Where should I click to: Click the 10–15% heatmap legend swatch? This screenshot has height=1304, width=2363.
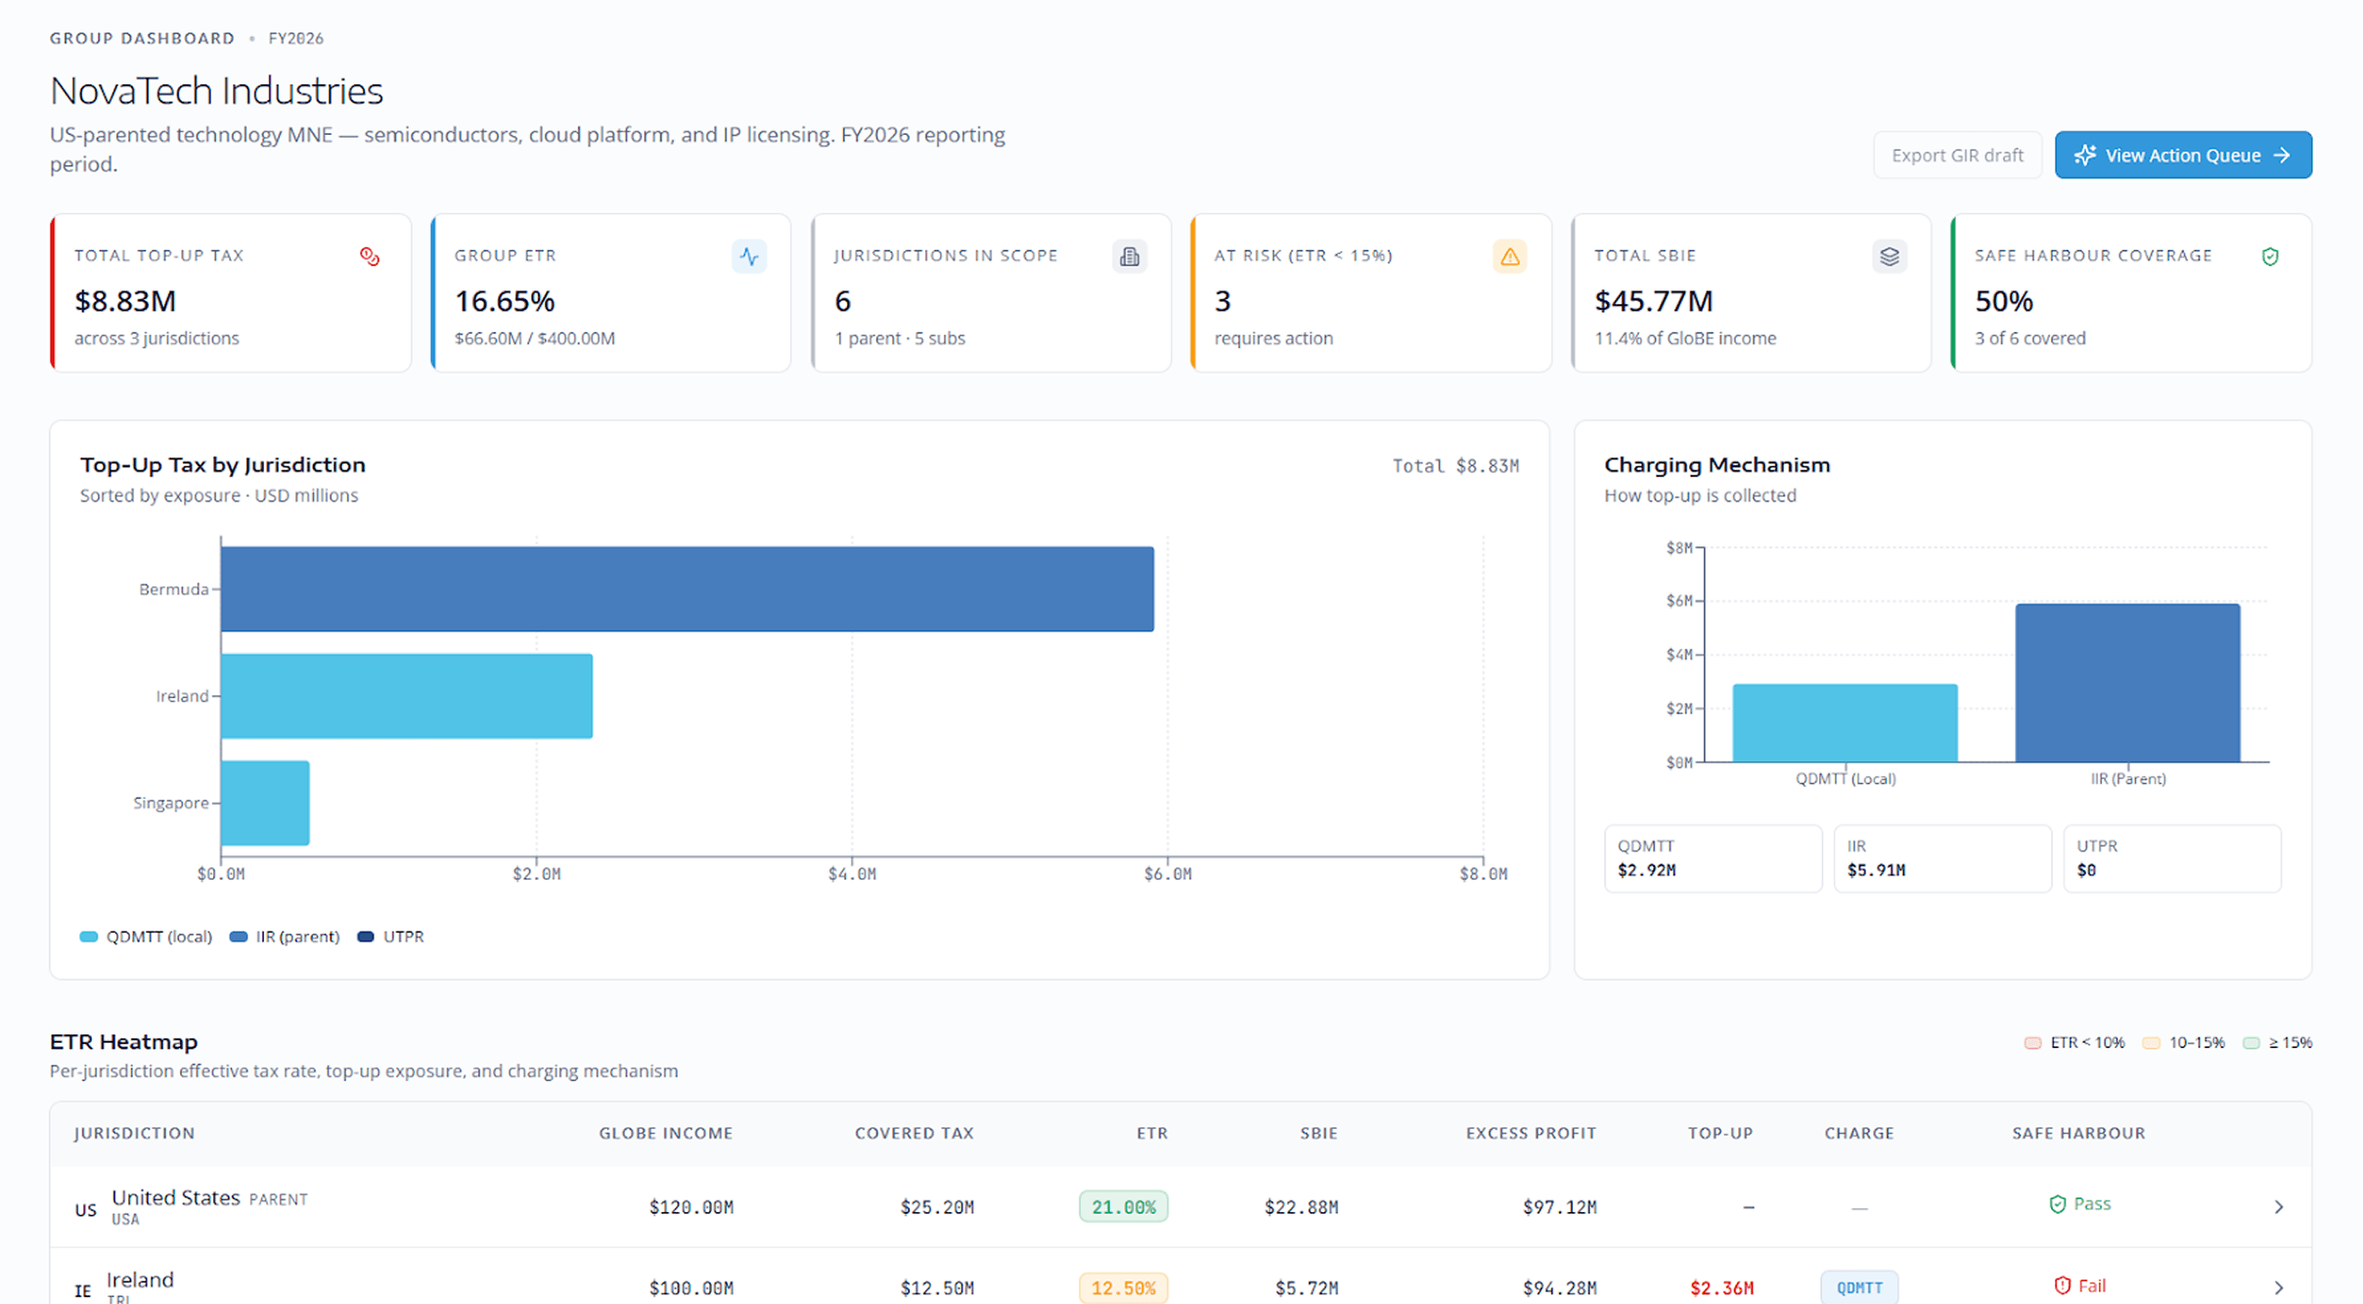(2151, 1043)
